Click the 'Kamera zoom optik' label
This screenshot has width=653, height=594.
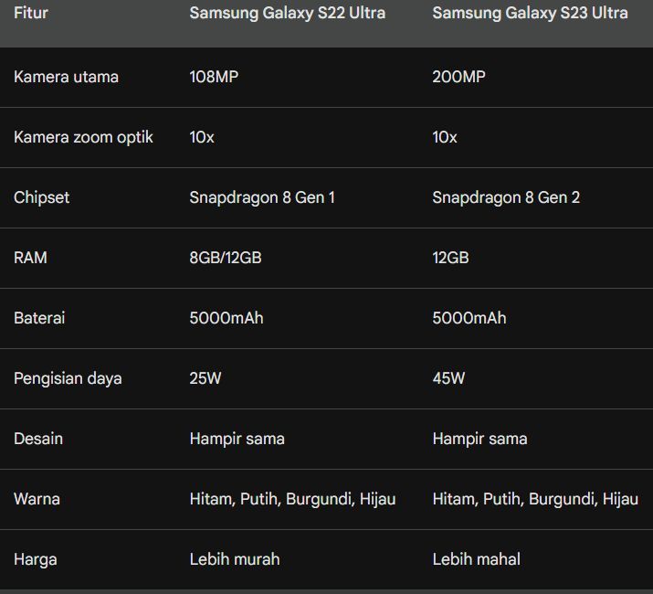(x=83, y=138)
